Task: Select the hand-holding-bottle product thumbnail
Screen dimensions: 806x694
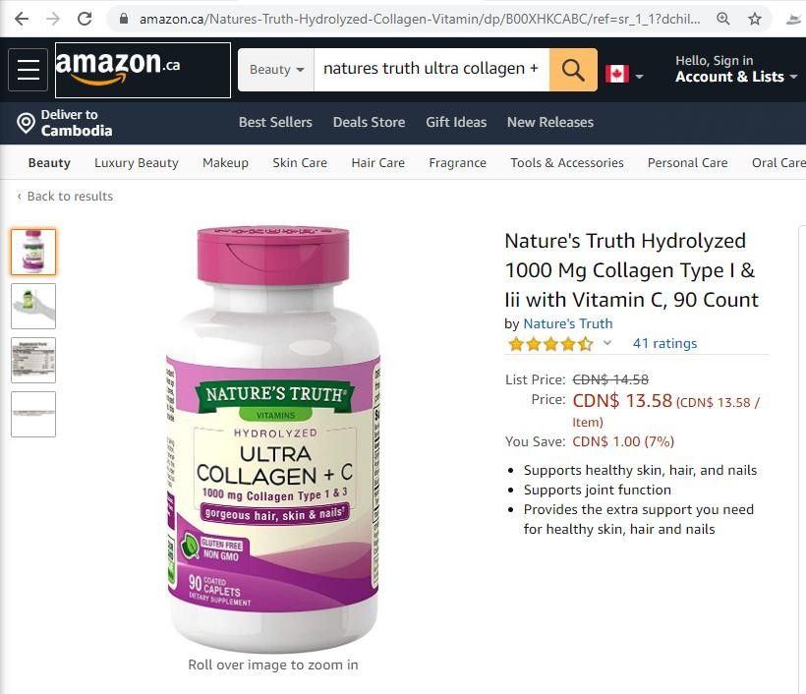Action: (x=33, y=306)
